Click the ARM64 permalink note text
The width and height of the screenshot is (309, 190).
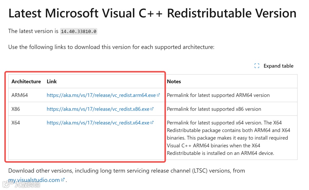(218, 95)
